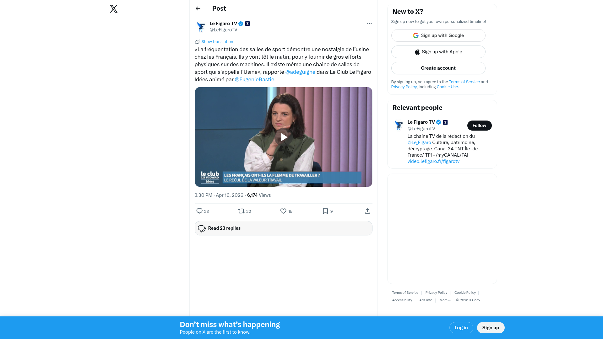603x339 pixels.
Task: Like the post with heart icon
Action: coord(283,211)
